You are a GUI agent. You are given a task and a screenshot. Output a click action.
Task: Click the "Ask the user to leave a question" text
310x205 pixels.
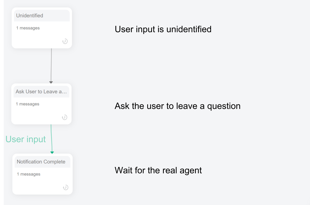177,106
